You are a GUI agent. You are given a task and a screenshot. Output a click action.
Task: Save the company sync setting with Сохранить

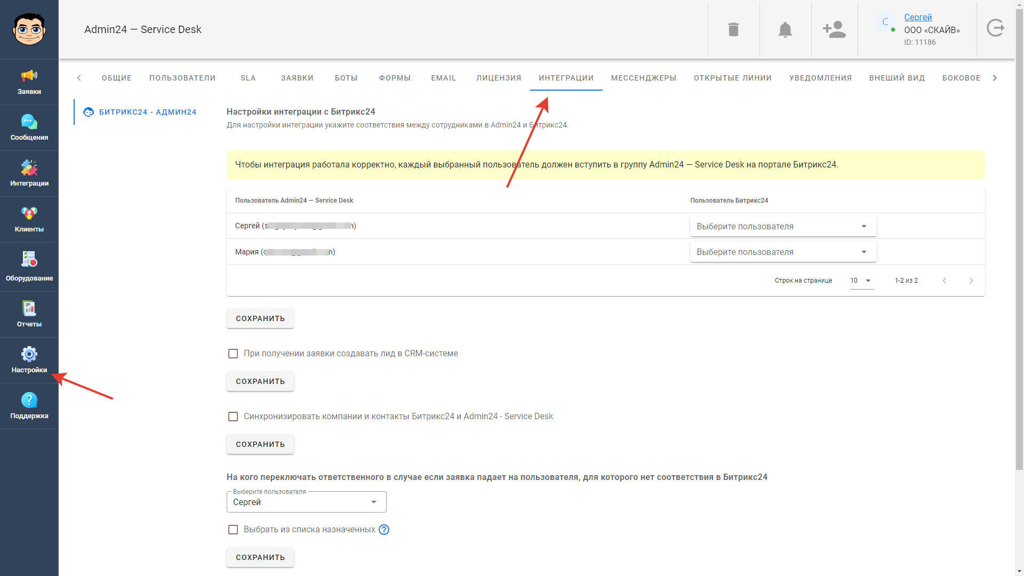pos(260,444)
